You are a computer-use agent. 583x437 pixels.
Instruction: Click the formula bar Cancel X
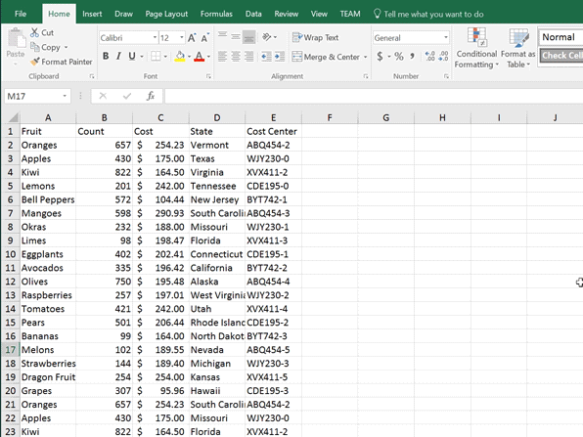point(103,96)
